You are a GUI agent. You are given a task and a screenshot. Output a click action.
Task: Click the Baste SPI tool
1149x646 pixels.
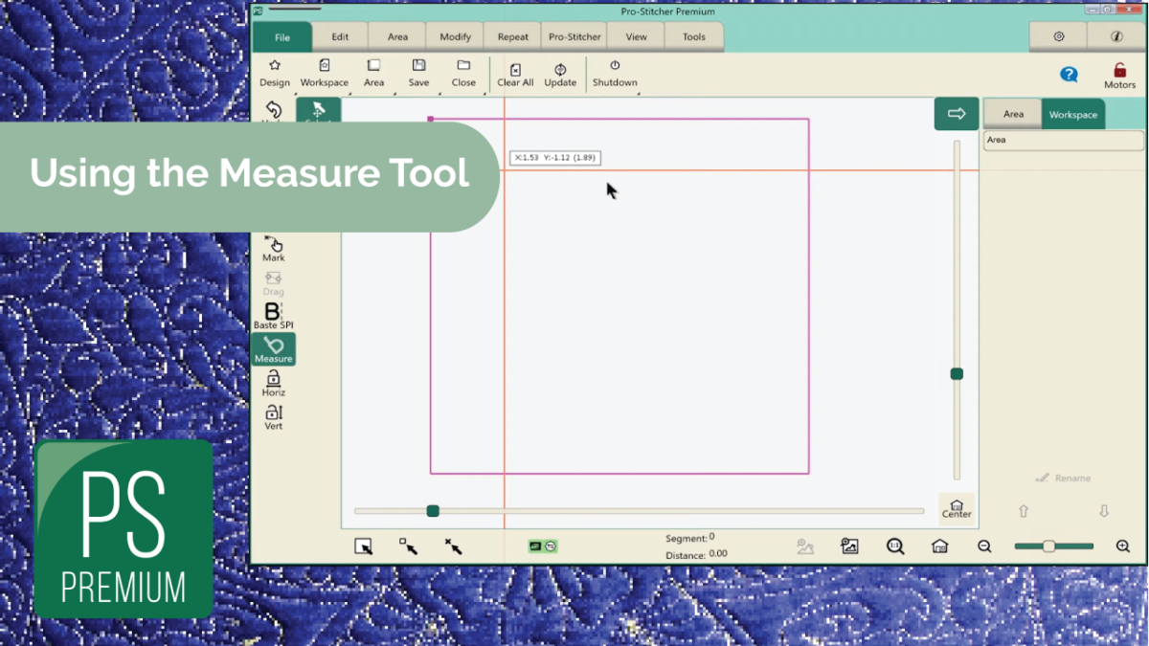[x=273, y=315]
